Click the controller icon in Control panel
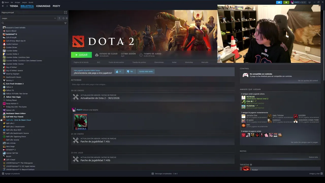This screenshot has width=325, height=183. (245, 75)
